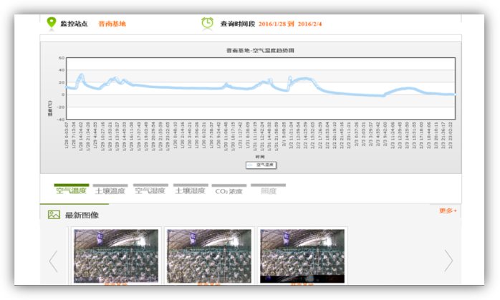Open the second greenhouse image thumbnail
The height and width of the screenshot is (300, 500).
click(209, 256)
